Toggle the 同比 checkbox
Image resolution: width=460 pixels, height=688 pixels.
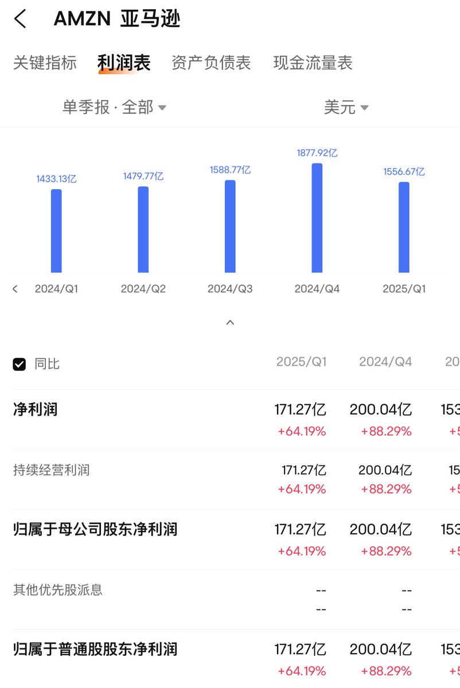click(x=20, y=364)
